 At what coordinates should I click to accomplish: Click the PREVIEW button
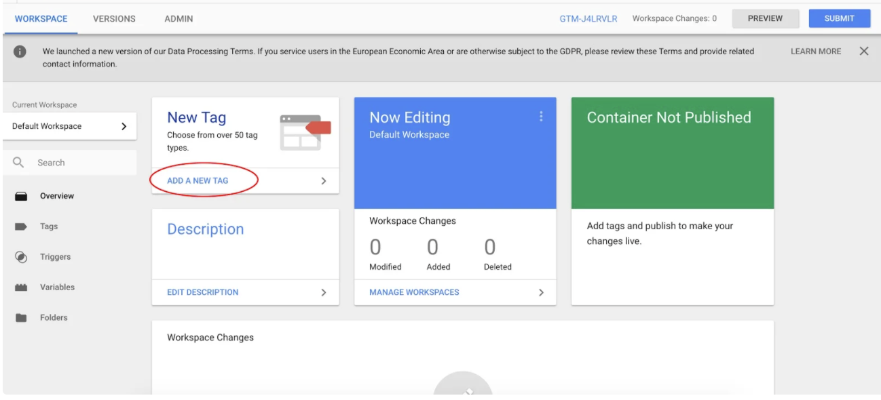coord(765,18)
